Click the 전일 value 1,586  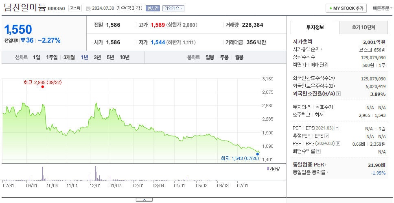tap(113, 25)
